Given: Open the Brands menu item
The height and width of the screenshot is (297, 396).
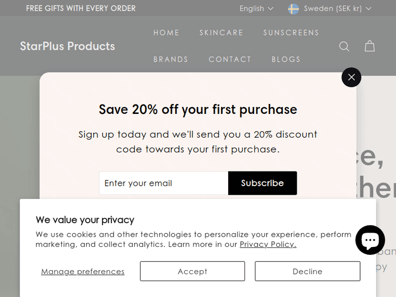Looking at the screenshot, I should (171, 60).
